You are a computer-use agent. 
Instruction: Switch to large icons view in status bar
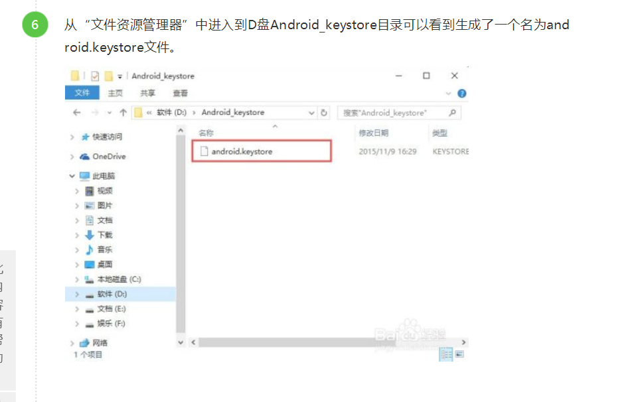point(459,354)
